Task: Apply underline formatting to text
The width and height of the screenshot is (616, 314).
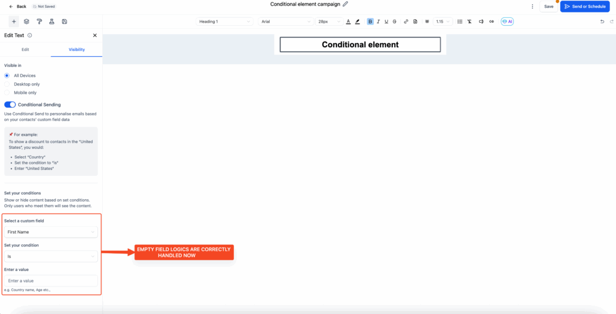Action: click(x=386, y=22)
